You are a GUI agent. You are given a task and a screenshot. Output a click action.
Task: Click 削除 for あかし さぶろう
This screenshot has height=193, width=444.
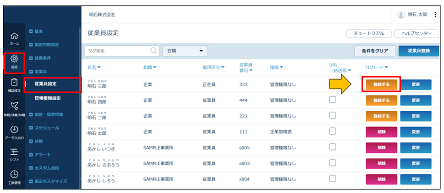click(381, 163)
